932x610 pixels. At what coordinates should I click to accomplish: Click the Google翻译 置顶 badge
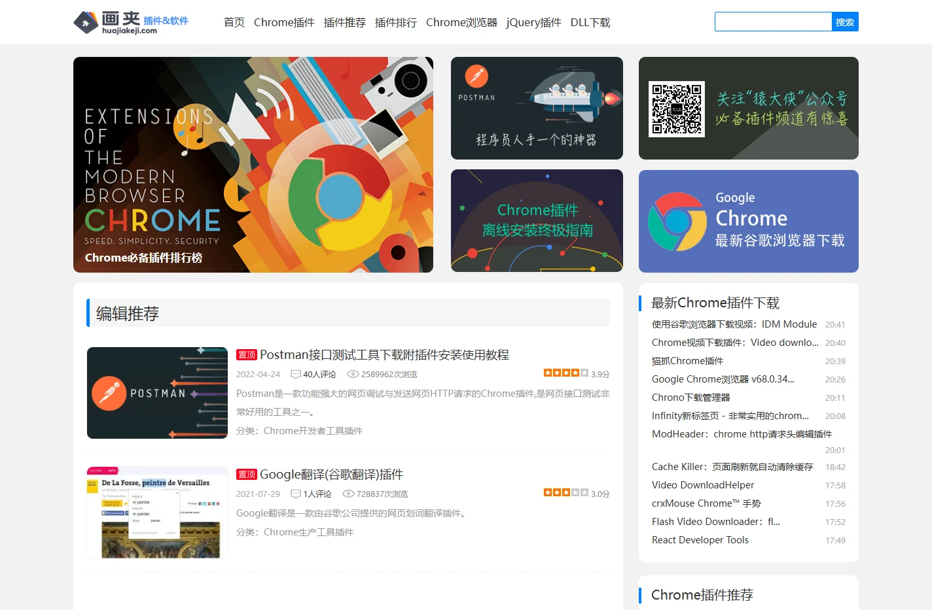[x=247, y=475]
